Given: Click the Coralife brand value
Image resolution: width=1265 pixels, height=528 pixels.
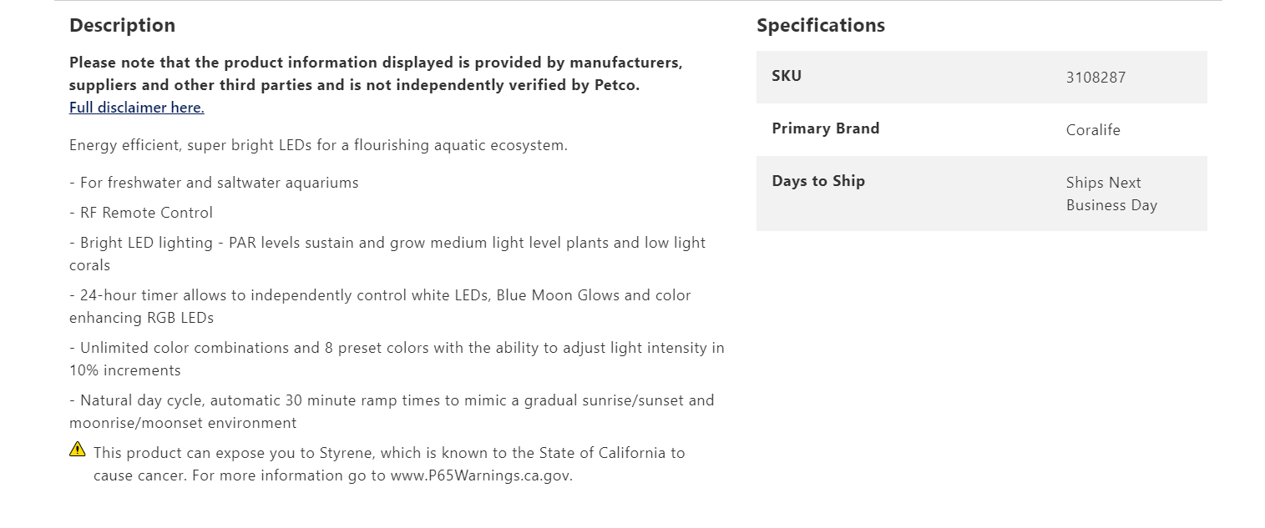Looking at the screenshot, I should 1093,130.
